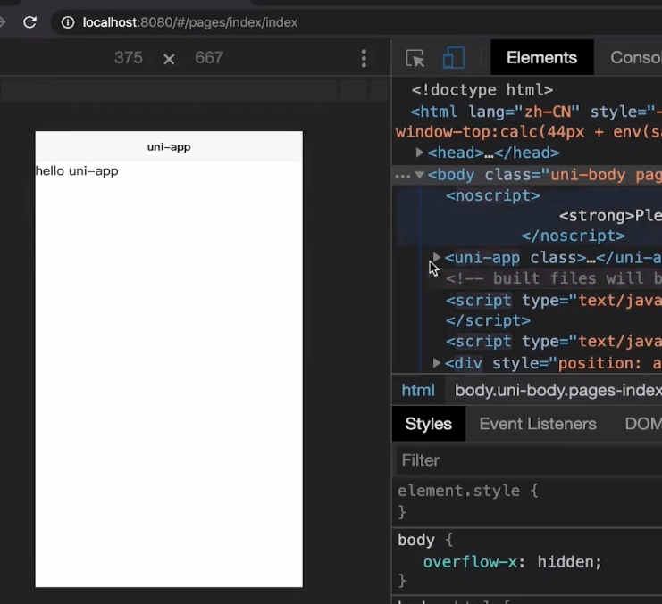Expand the uni-app element node

437,257
